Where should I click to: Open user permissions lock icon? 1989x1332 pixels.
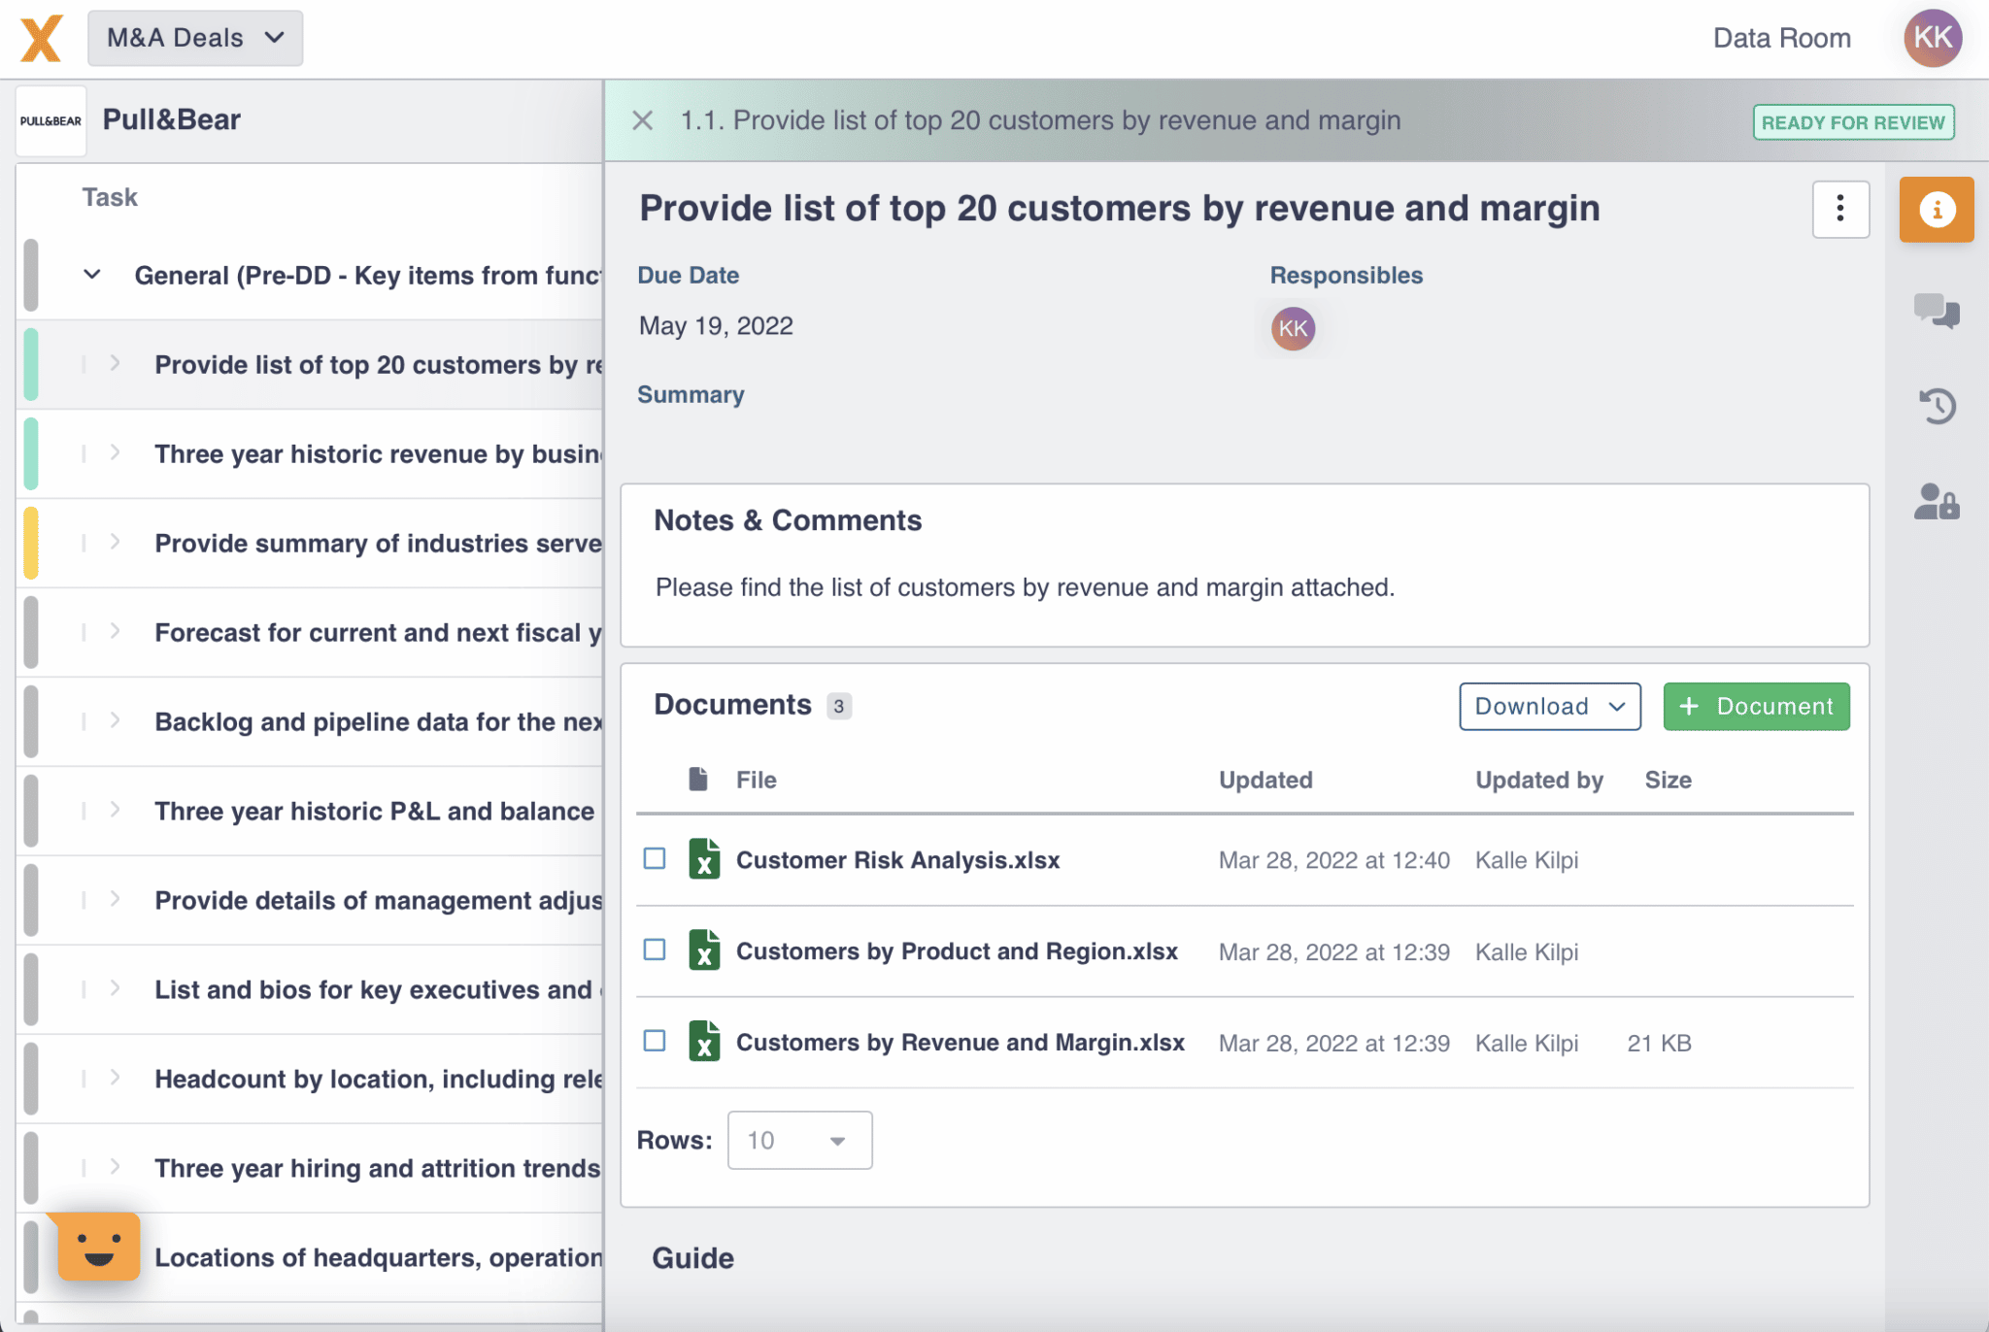pos(1937,502)
